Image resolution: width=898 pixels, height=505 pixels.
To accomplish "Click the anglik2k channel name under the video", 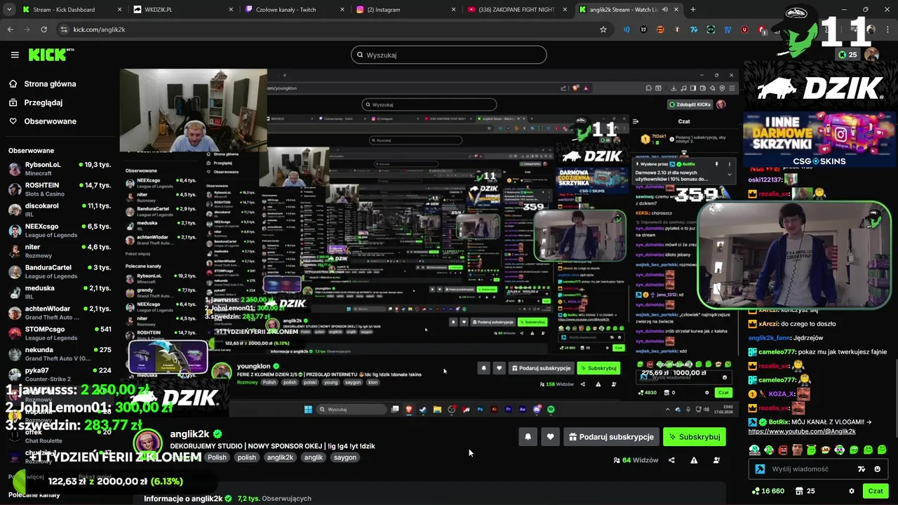I will [x=189, y=434].
